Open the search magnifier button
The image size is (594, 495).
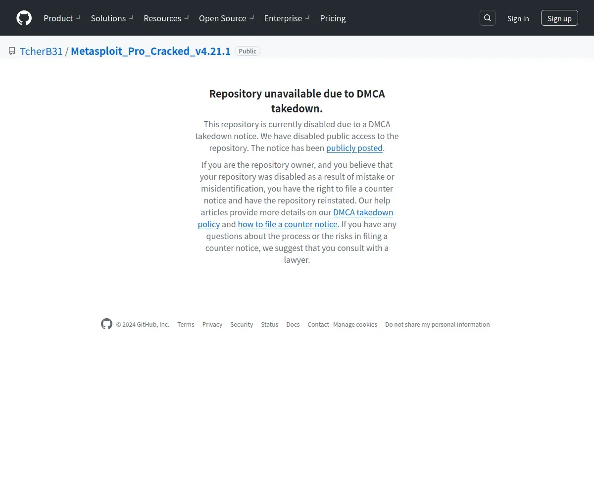[488, 18]
